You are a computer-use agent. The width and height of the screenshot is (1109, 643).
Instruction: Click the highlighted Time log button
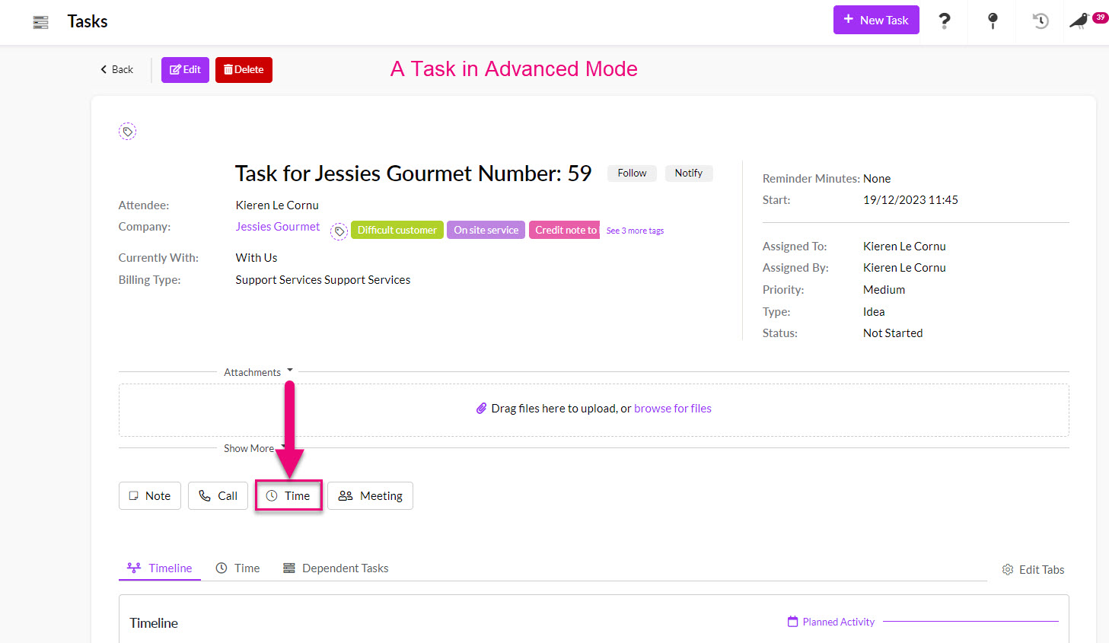click(x=288, y=496)
